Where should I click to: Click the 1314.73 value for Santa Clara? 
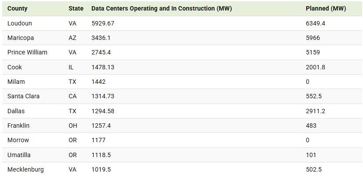pos(103,96)
